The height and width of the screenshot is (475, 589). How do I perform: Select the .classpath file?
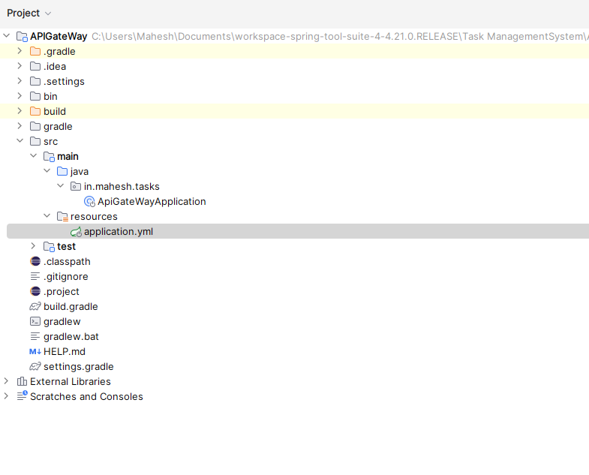click(67, 262)
